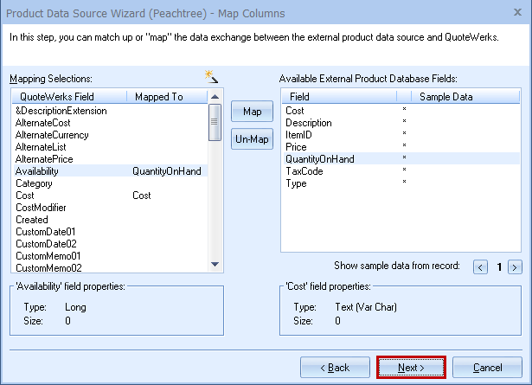This screenshot has width=532, height=385.
Task: Click the Mapped To column header
Action: (167, 97)
